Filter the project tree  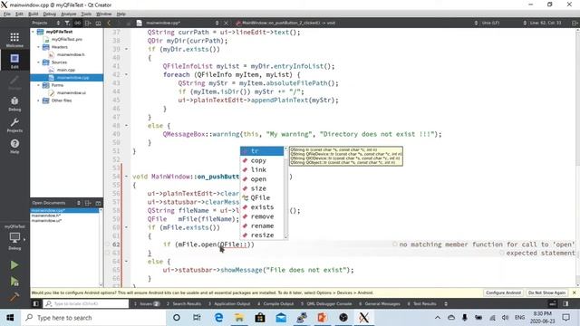click(x=67, y=23)
